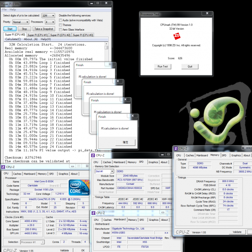
Task: Switch to Super PI [CPU #1] tab
Action: click(x=38, y=35)
